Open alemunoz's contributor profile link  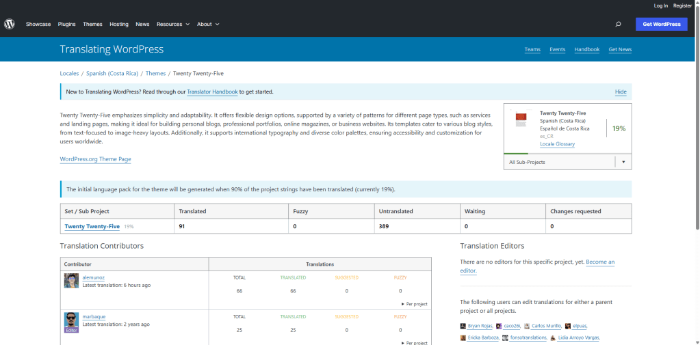94,277
